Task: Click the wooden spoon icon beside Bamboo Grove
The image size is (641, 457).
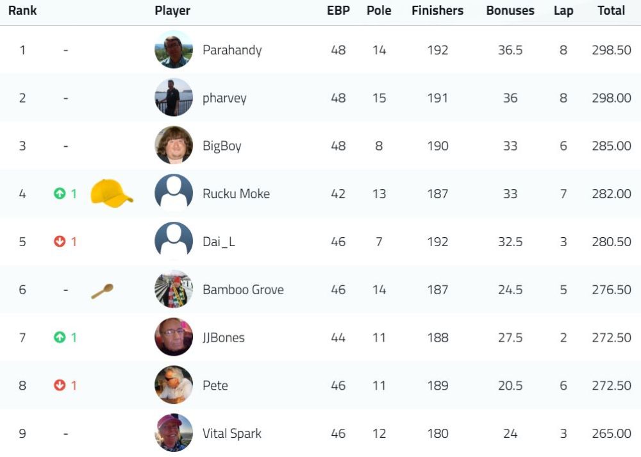Action: [x=102, y=291]
